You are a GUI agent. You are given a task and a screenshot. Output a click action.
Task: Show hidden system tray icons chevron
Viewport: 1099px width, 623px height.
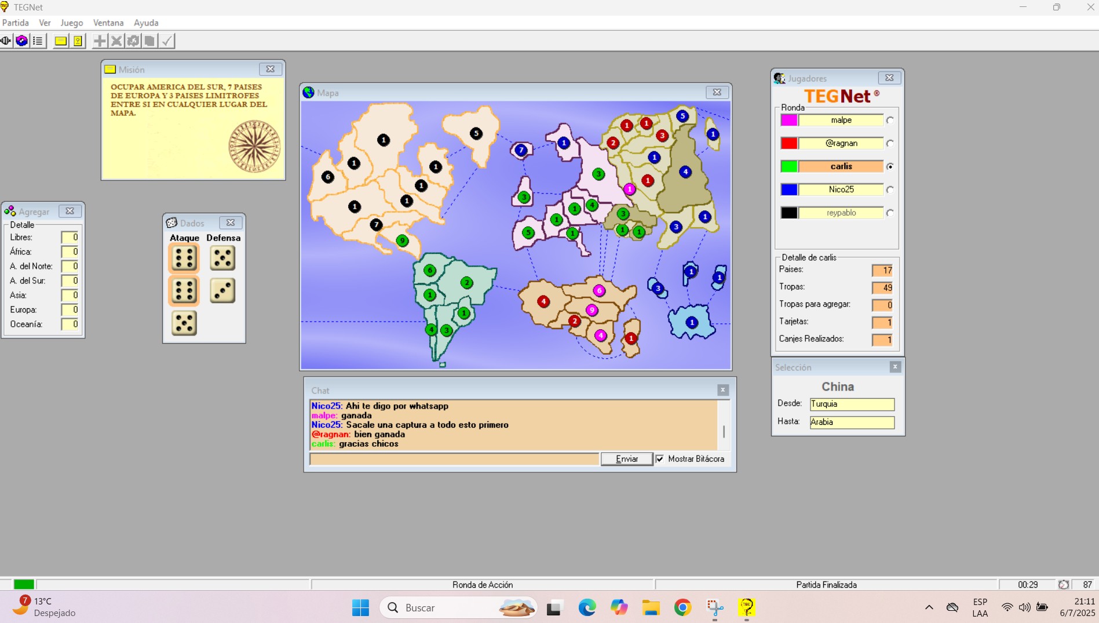coord(929,607)
